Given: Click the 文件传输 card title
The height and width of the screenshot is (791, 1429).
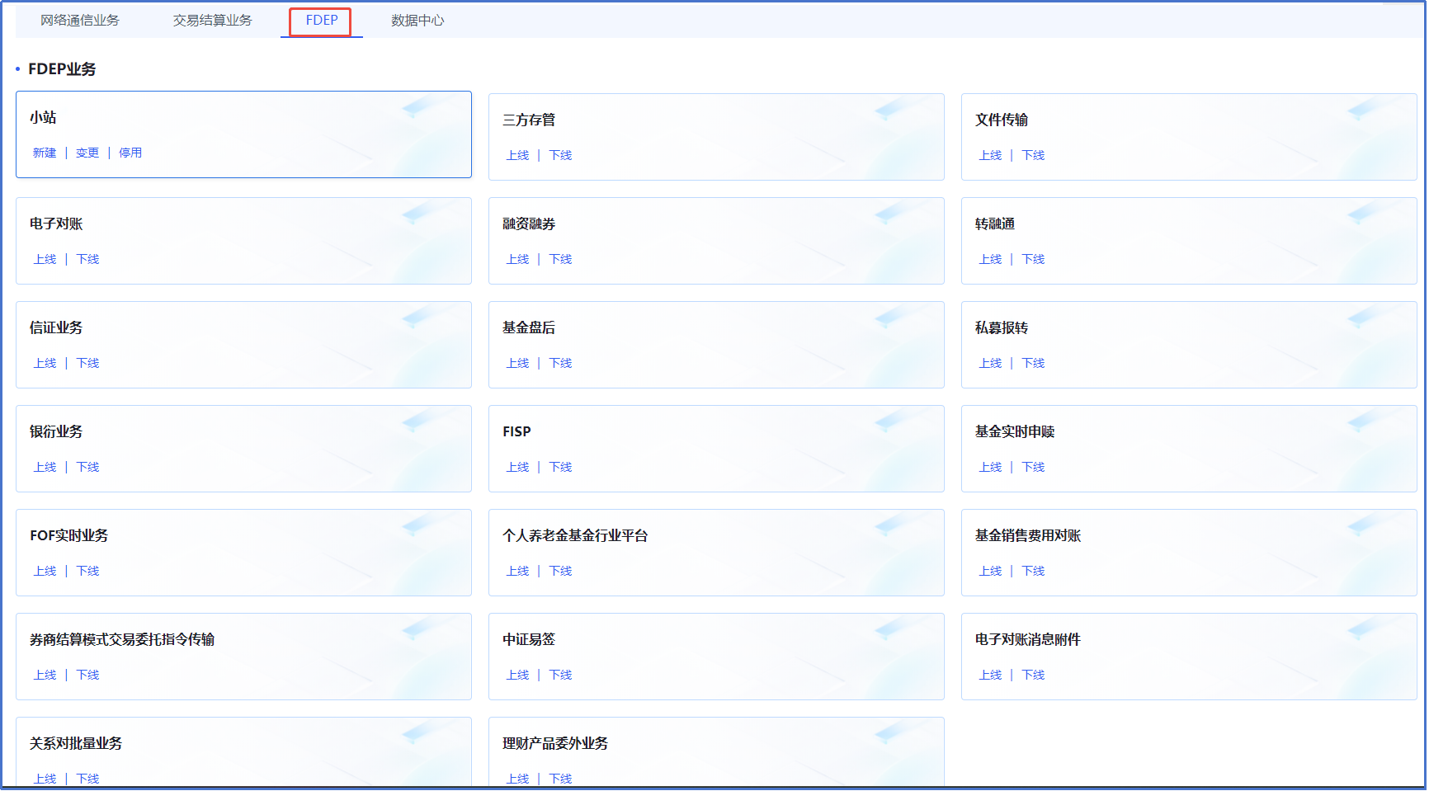Looking at the screenshot, I should (x=1002, y=120).
